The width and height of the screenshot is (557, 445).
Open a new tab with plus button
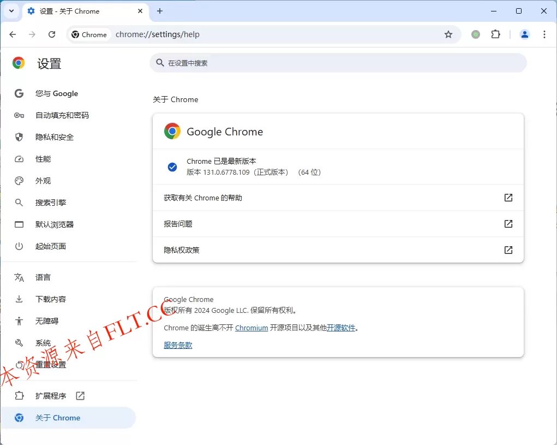(160, 11)
